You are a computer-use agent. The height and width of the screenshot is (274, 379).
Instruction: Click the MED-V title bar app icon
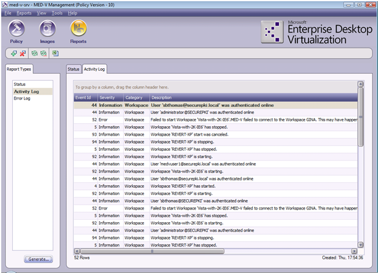click(x=5, y=5)
